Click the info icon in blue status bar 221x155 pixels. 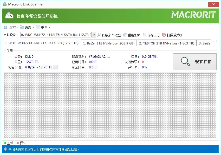(x=6, y=149)
